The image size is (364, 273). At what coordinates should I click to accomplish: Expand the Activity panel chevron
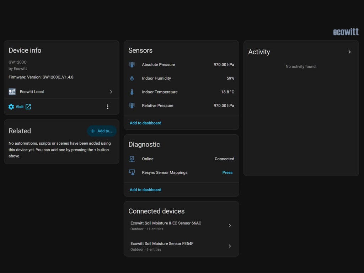pos(350,52)
